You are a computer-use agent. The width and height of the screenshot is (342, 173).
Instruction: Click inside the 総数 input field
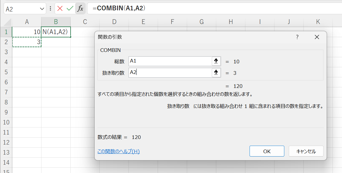click(x=170, y=61)
